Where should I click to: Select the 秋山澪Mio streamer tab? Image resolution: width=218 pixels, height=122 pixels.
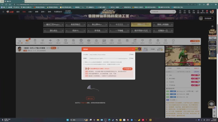(x=97, y=24)
